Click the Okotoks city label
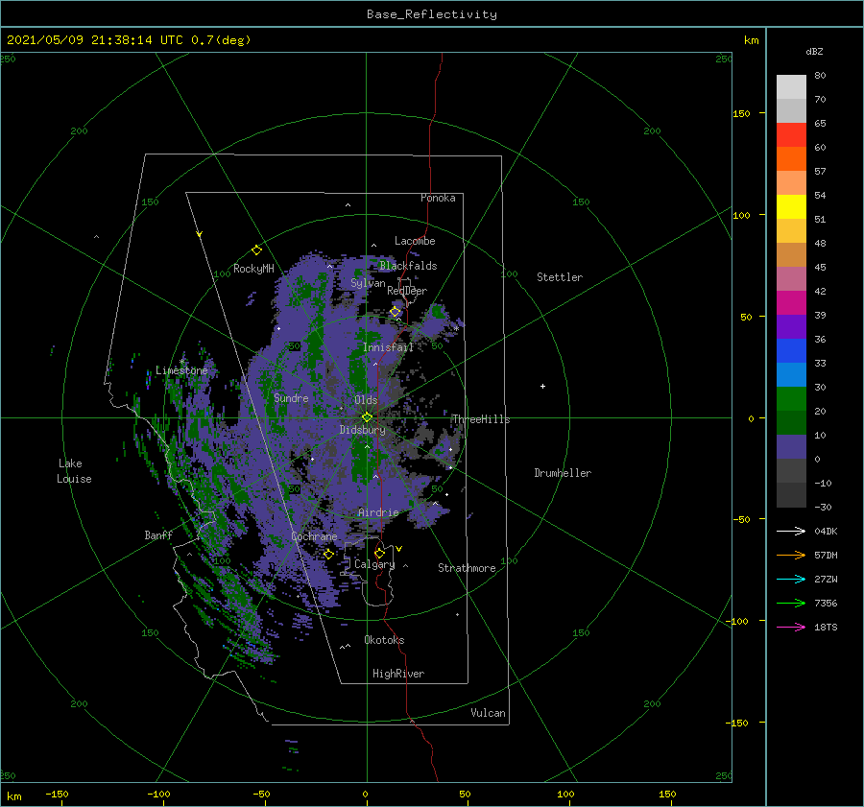Image resolution: width=864 pixels, height=807 pixels. coord(384,640)
